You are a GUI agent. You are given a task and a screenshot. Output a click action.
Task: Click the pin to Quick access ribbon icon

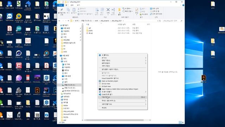point(62,10)
